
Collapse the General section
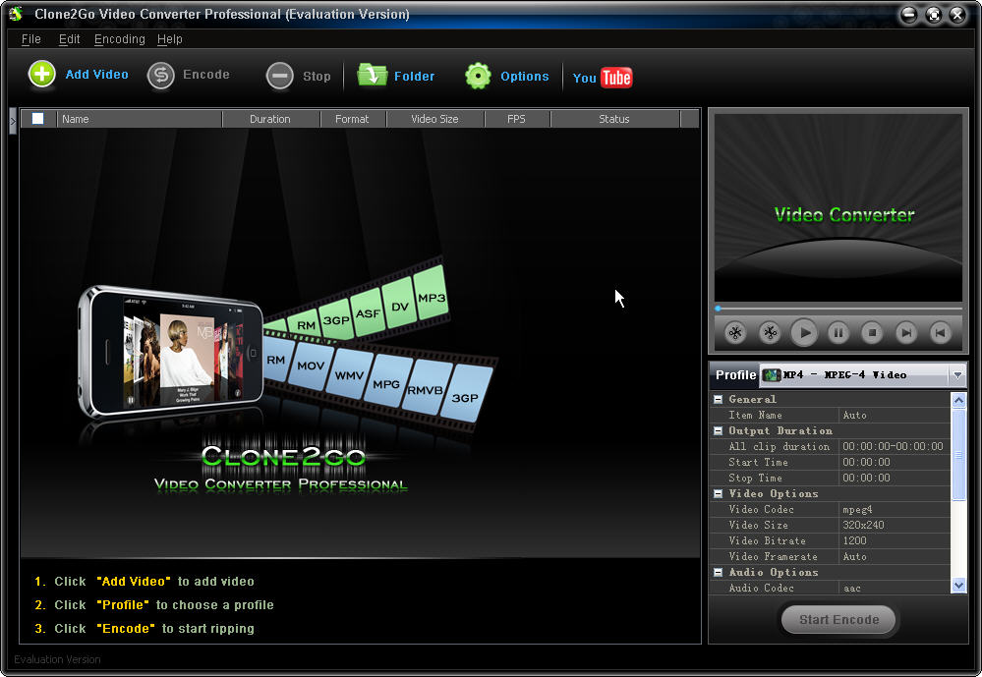[719, 400]
